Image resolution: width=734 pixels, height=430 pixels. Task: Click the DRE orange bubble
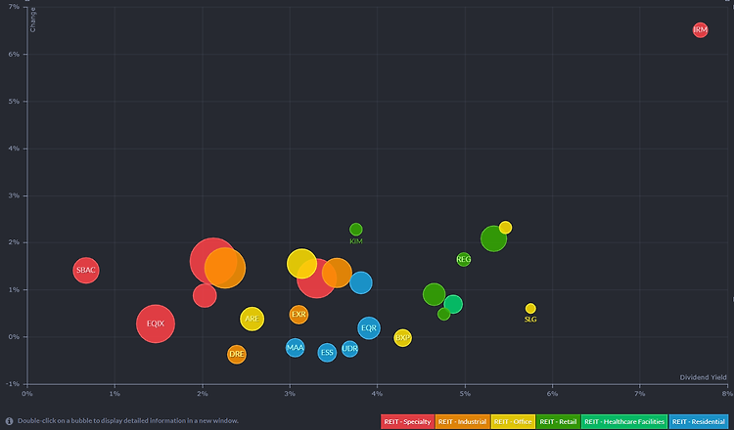click(x=237, y=355)
